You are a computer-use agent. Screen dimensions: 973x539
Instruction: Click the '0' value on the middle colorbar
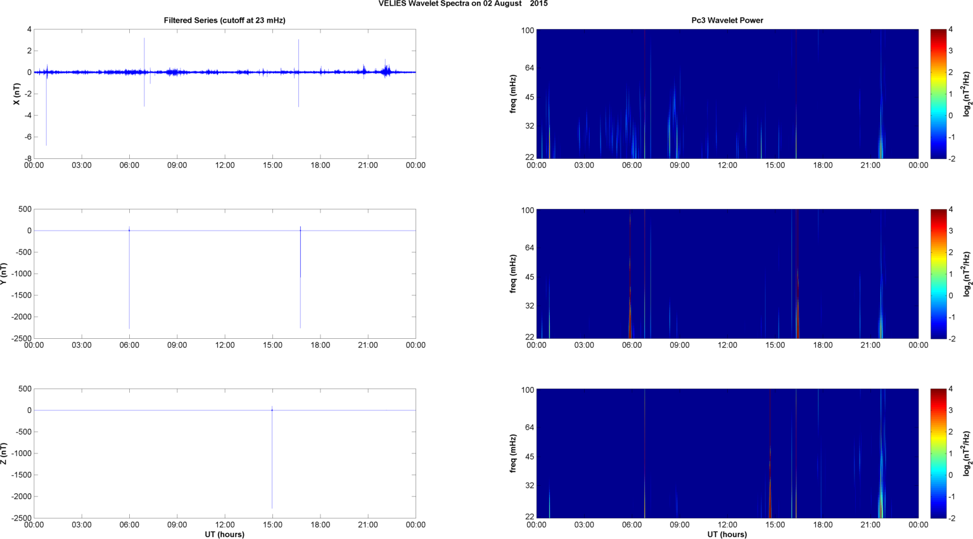pos(951,296)
